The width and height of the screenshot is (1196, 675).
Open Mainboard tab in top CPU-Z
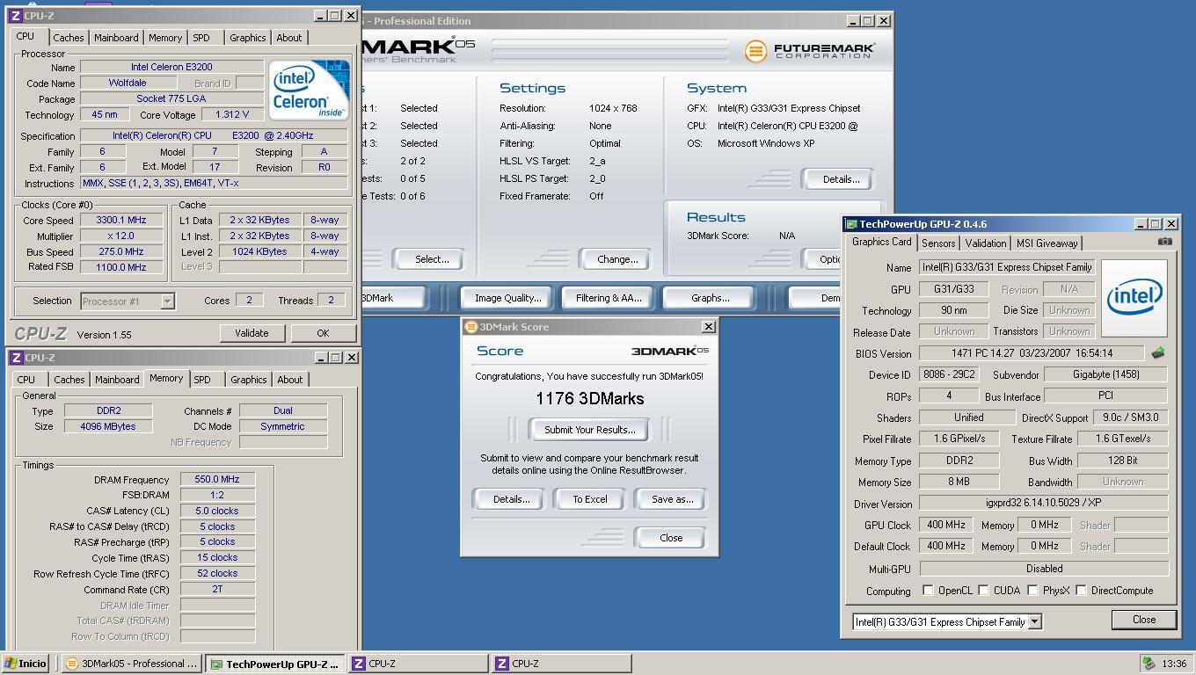[116, 38]
